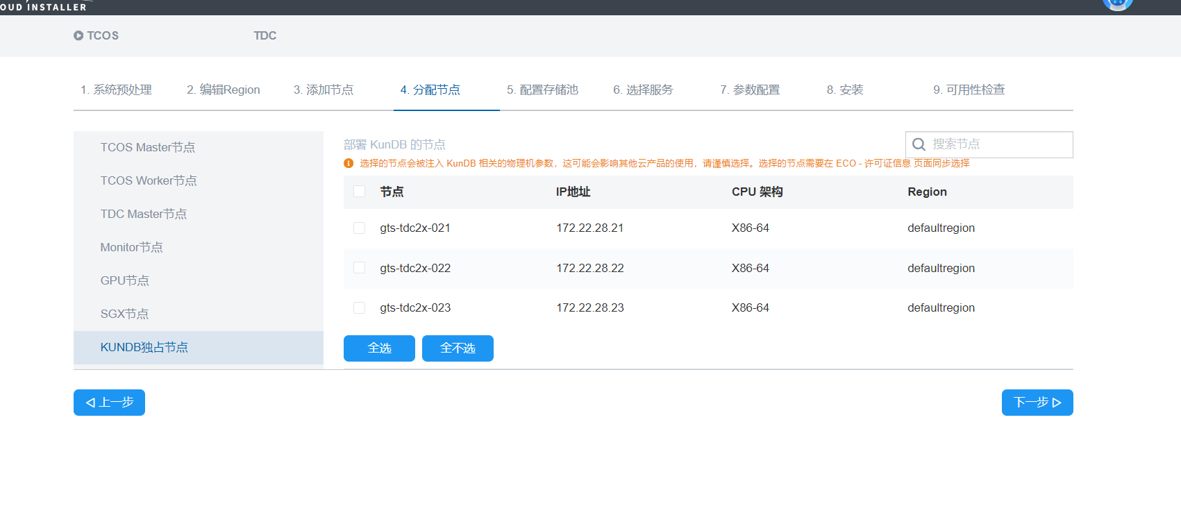The height and width of the screenshot is (515, 1181).
Task: Click defaultregion in gts-tdc2x-022 row
Action: [x=941, y=268]
